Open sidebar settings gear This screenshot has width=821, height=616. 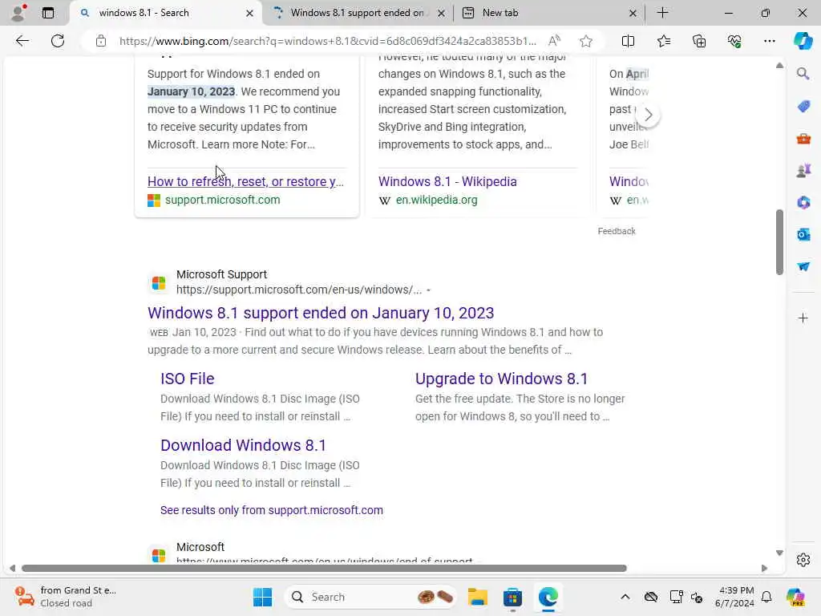tap(803, 560)
